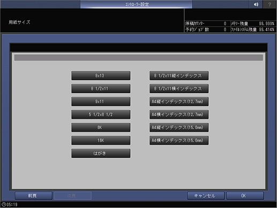
Task: Click the 用紙サイズ heading text
Action: pyautogui.click(x=19, y=23)
